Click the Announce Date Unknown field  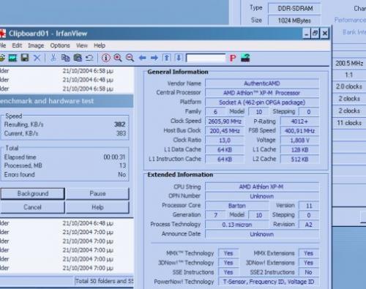262,234
